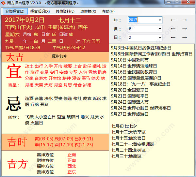
Task: Expand the year dropdown arrow
Action: click(x=160, y=20)
